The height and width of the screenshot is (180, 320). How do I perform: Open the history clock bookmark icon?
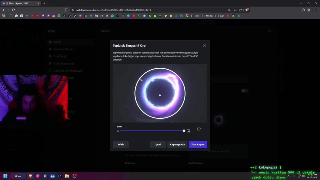pyautogui.click(x=11, y=16)
